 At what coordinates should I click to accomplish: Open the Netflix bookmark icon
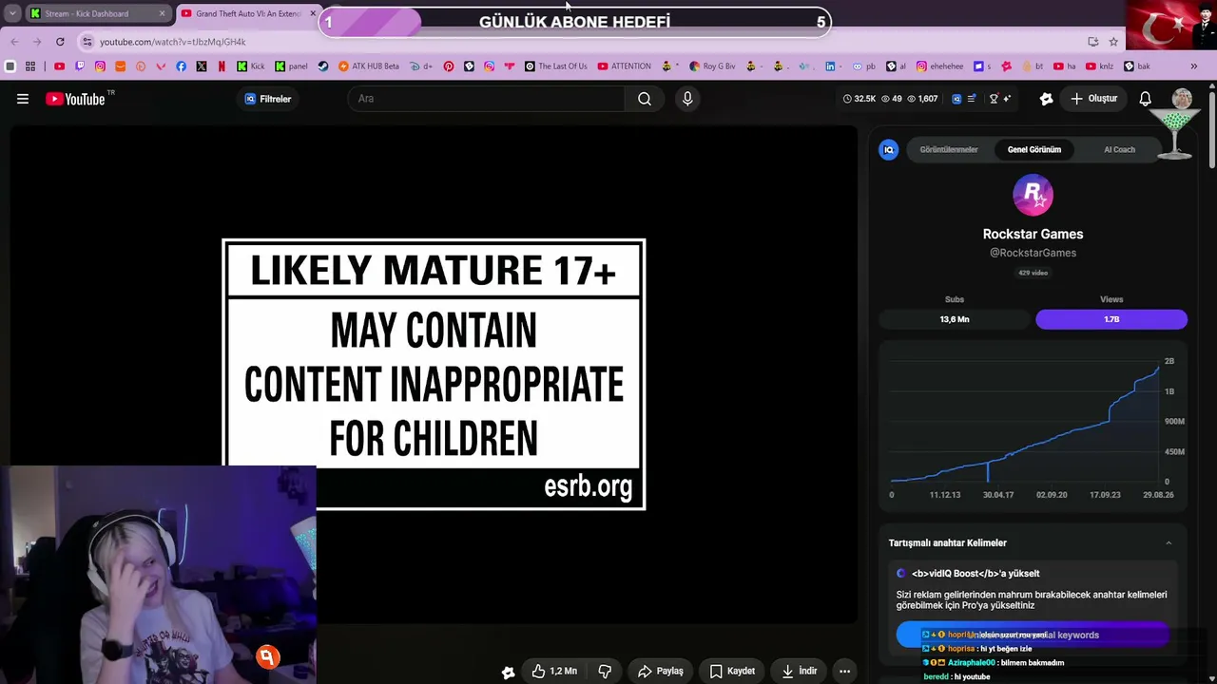(x=222, y=66)
